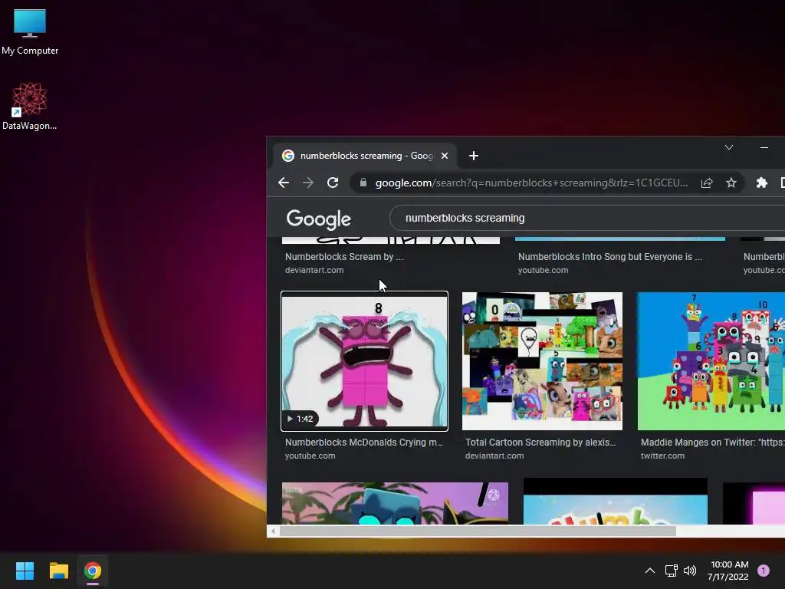This screenshot has width=785, height=589.
Task: Click Numberblocks Intro Song but Everyone title
Action: (x=609, y=256)
